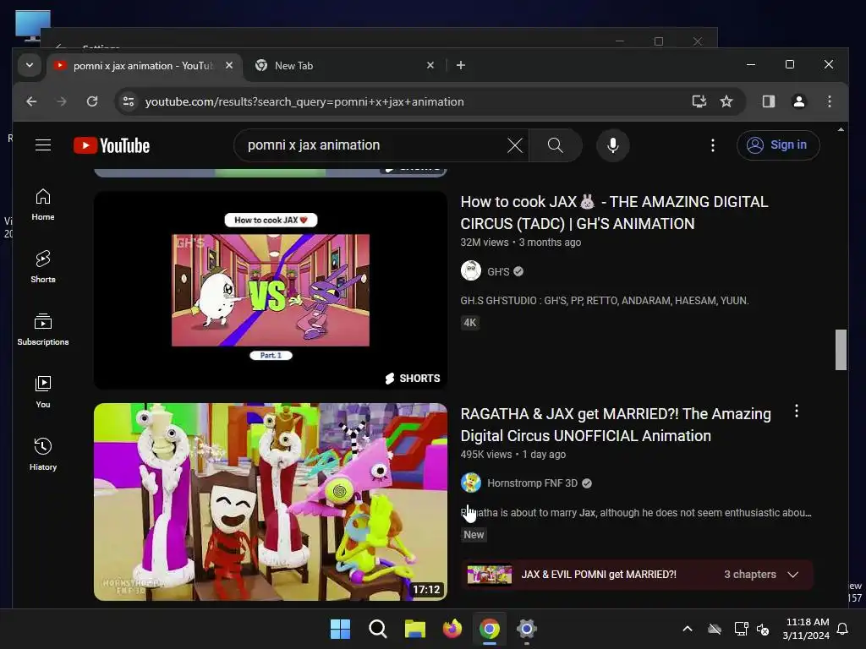The width and height of the screenshot is (866, 649).
Task: Reload the page in Chrome
Action: 92,101
